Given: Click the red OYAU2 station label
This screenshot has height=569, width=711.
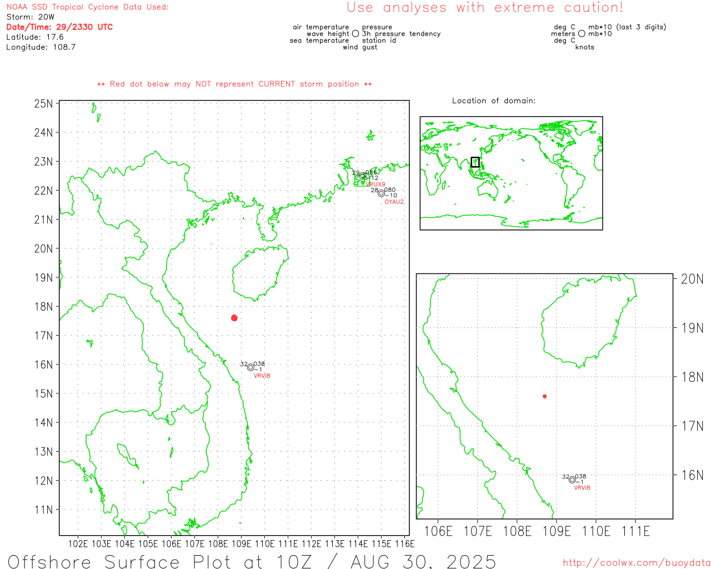Looking at the screenshot, I should pos(394,202).
